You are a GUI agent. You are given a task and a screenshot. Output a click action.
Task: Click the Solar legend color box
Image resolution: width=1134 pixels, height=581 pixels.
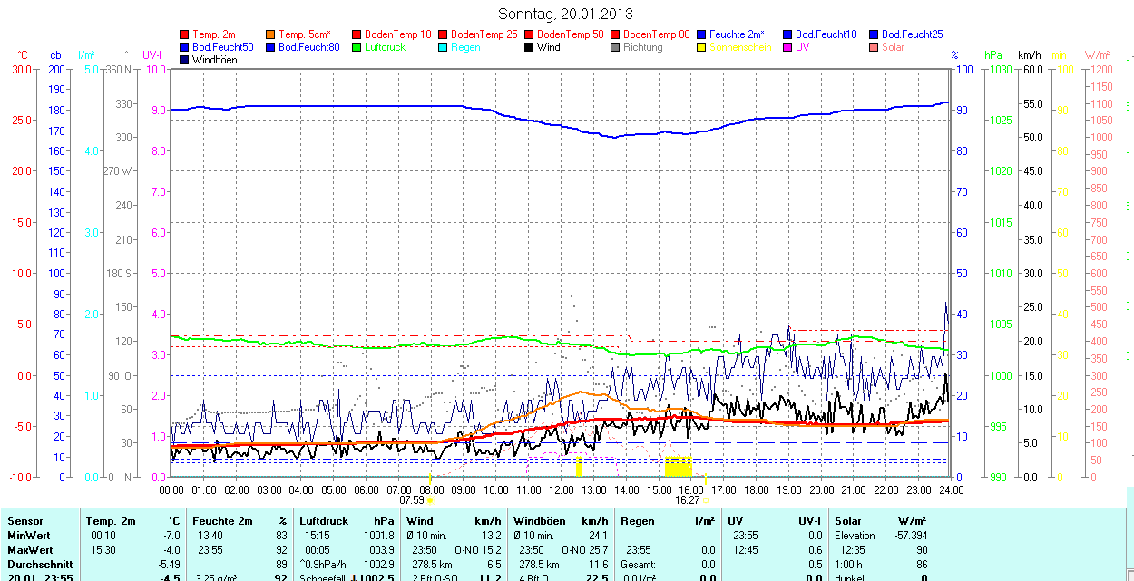pos(875,47)
